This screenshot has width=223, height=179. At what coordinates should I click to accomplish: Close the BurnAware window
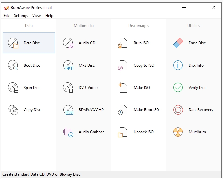[214, 7]
